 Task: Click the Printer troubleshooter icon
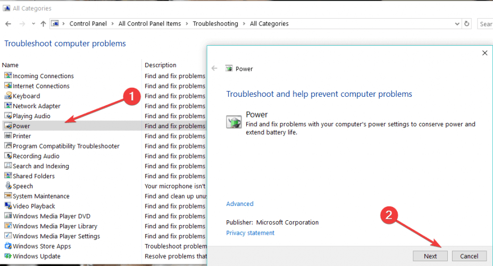click(8, 136)
